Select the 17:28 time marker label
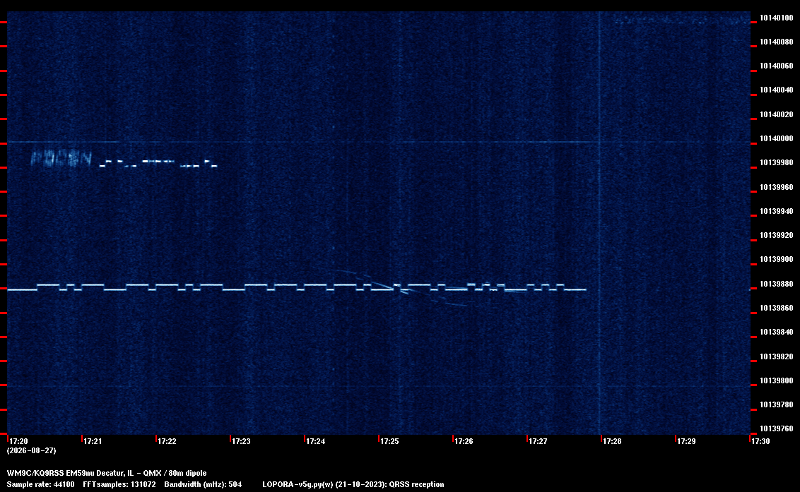800x492 pixels. [612, 441]
